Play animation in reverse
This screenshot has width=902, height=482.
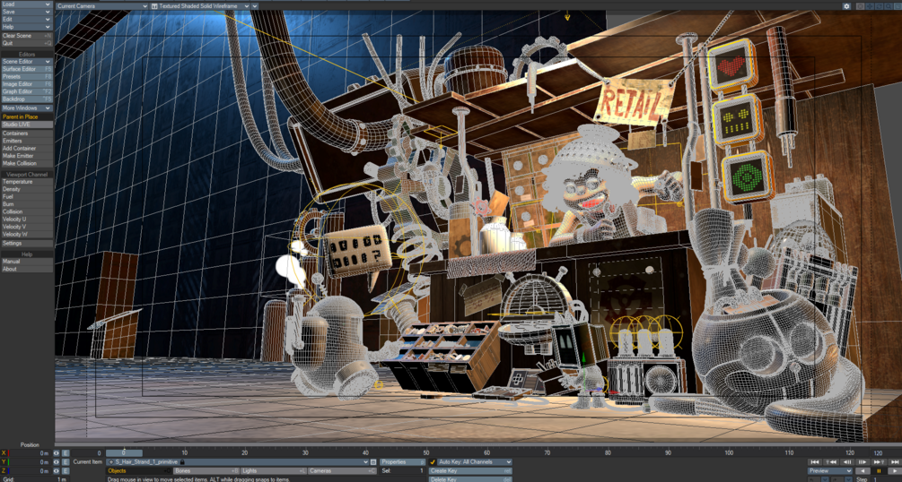[x=863, y=471]
